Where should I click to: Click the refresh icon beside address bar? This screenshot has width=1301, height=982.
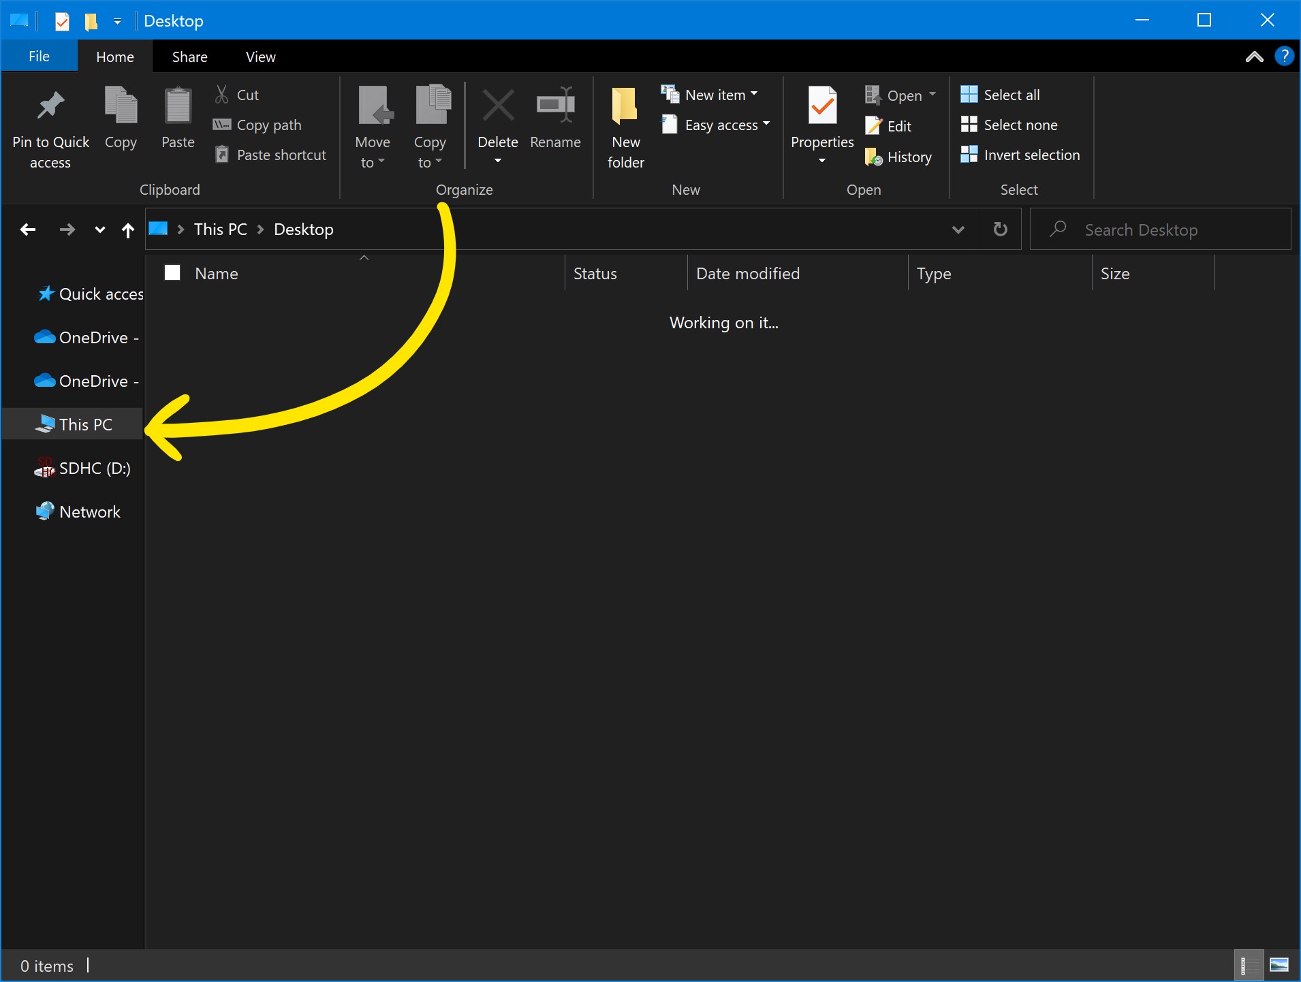tap(1000, 229)
